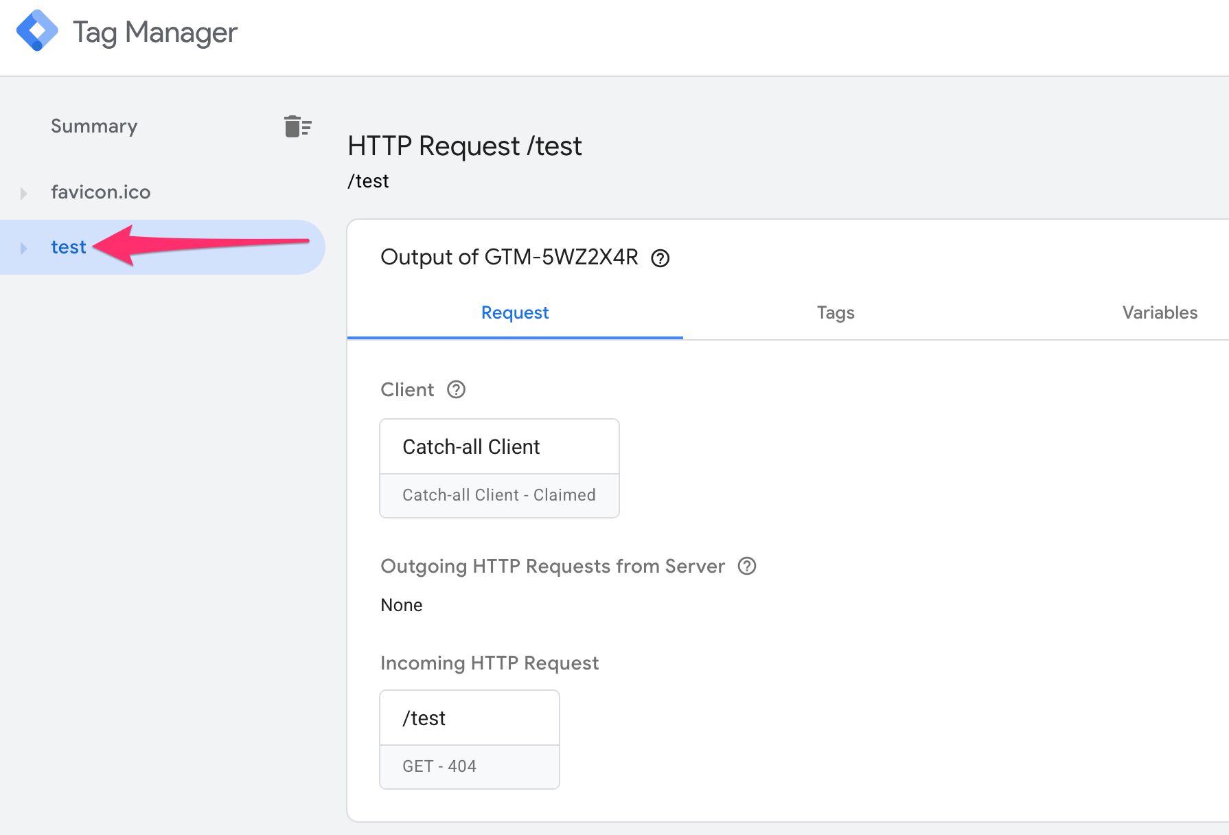Screen dimensions: 1229x835
Task: Expand the favicon.ico request arrow
Action: (x=24, y=193)
